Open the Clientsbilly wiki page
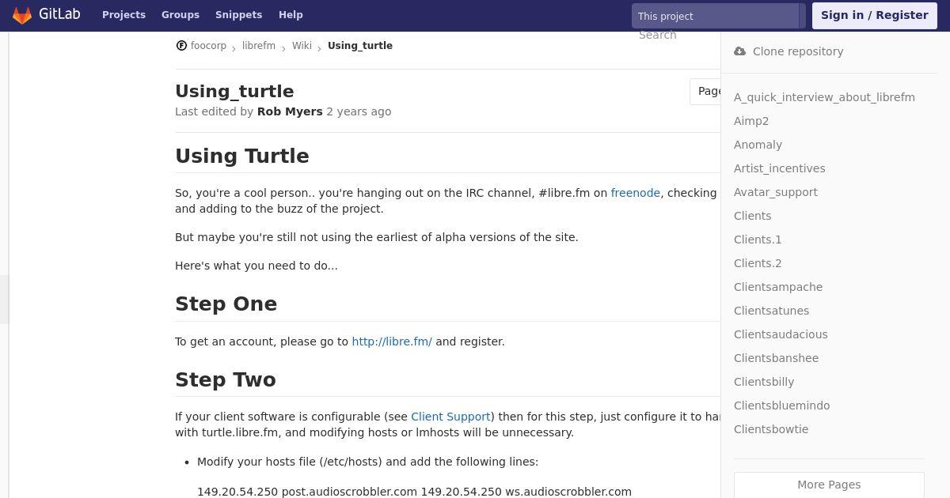This screenshot has width=950, height=498. pyautogui.click(x=764, y=382)
